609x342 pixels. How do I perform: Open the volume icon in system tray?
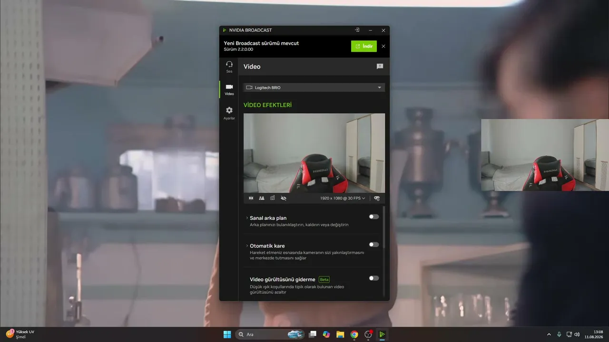577,334
